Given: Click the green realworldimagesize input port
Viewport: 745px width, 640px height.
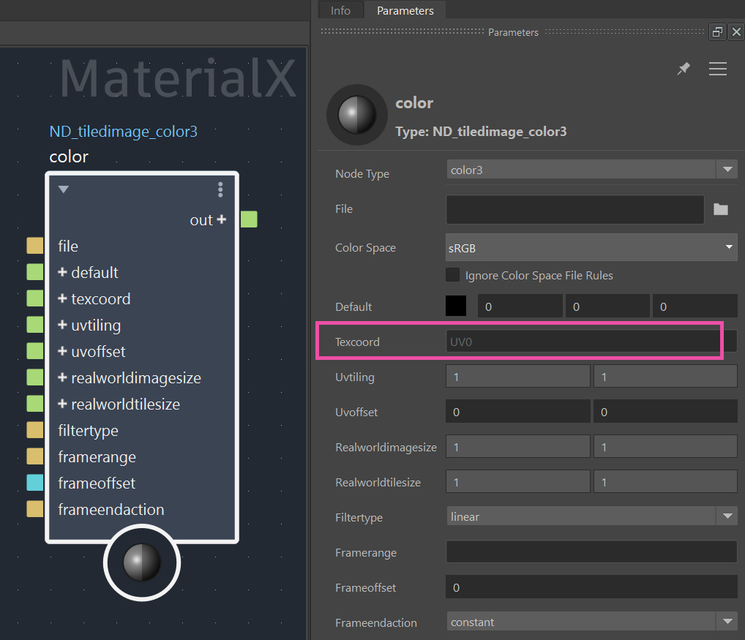Looking at the screenshot, I should pos(34,377).
